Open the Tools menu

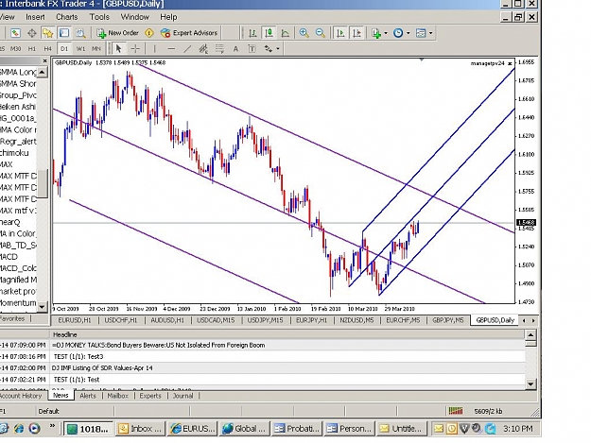point(99,17)
